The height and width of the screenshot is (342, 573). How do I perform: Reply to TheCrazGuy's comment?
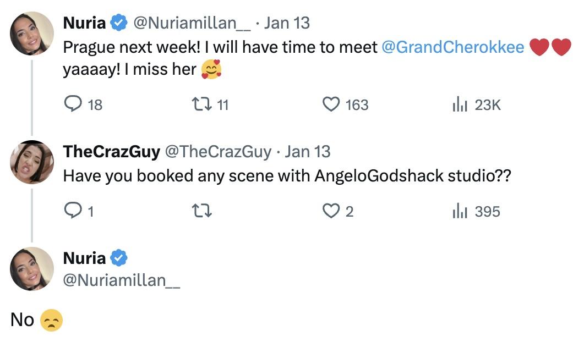point(73,211)
